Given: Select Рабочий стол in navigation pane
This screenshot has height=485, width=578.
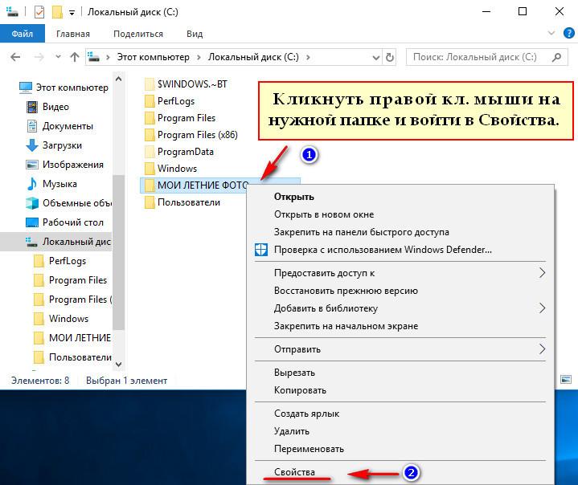Looking at the screenshot, I should tap(65, 222).
